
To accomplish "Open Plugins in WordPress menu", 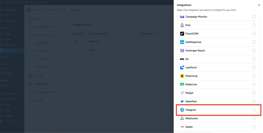I will (x=8, y=99).
